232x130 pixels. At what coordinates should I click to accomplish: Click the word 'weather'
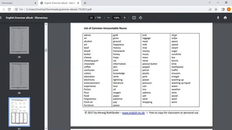point(176,89)
